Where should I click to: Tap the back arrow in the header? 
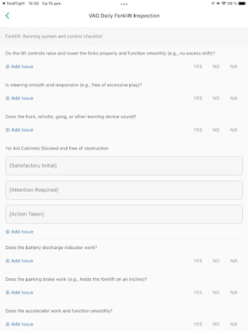pos(7,15)
